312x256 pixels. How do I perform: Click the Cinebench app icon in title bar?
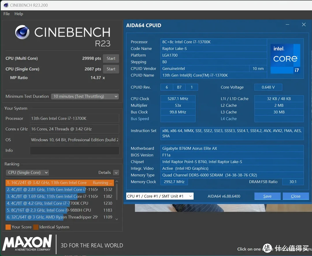pos(6,5)
